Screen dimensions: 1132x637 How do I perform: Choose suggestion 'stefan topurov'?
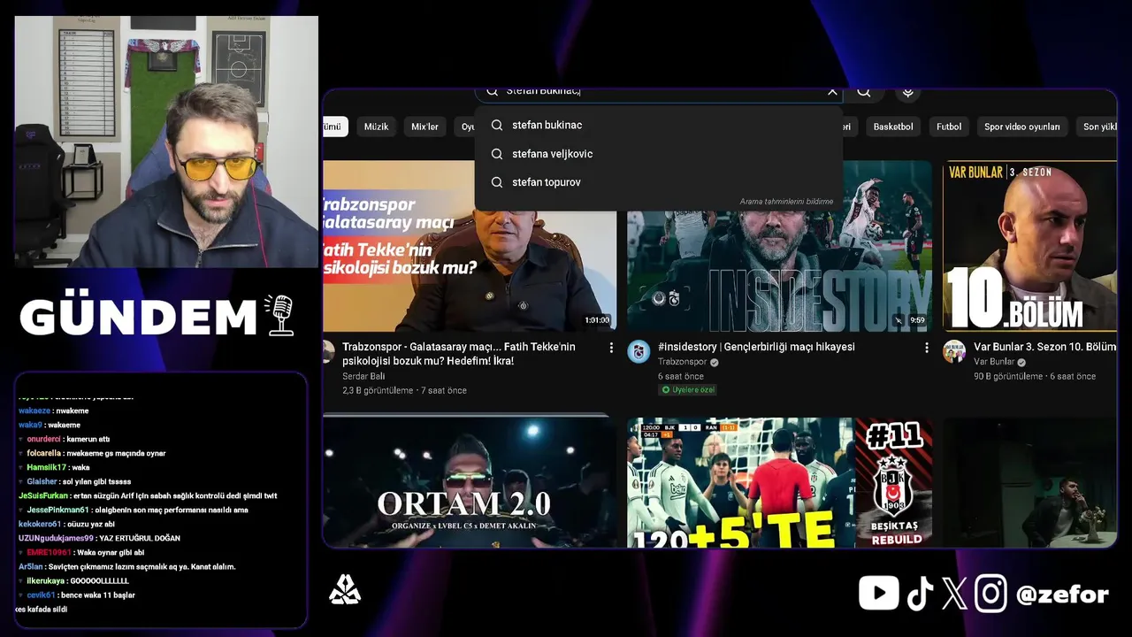coord(658,182)
